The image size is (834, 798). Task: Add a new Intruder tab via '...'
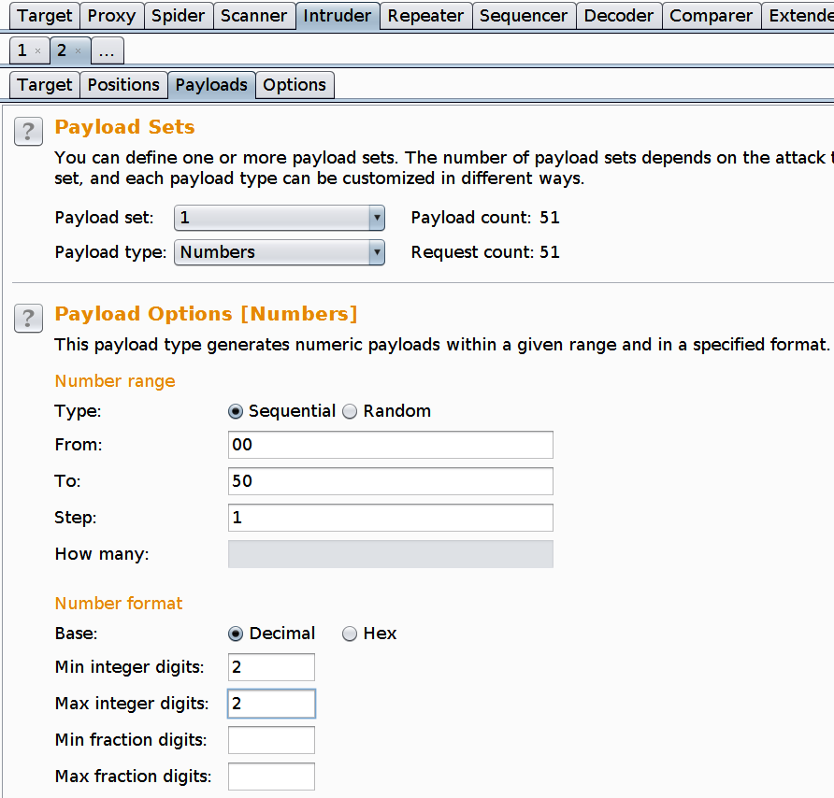[108, 51]
